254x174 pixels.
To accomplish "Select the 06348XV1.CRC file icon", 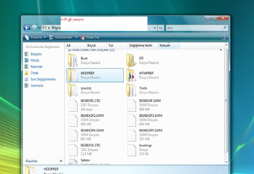I will tap(73, 150).
